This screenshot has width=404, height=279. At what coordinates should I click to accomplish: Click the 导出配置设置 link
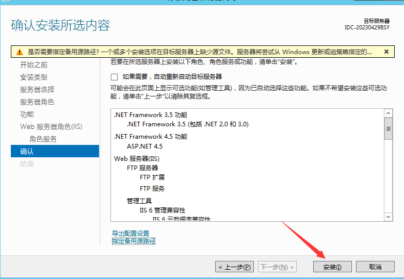coord(131,234)
